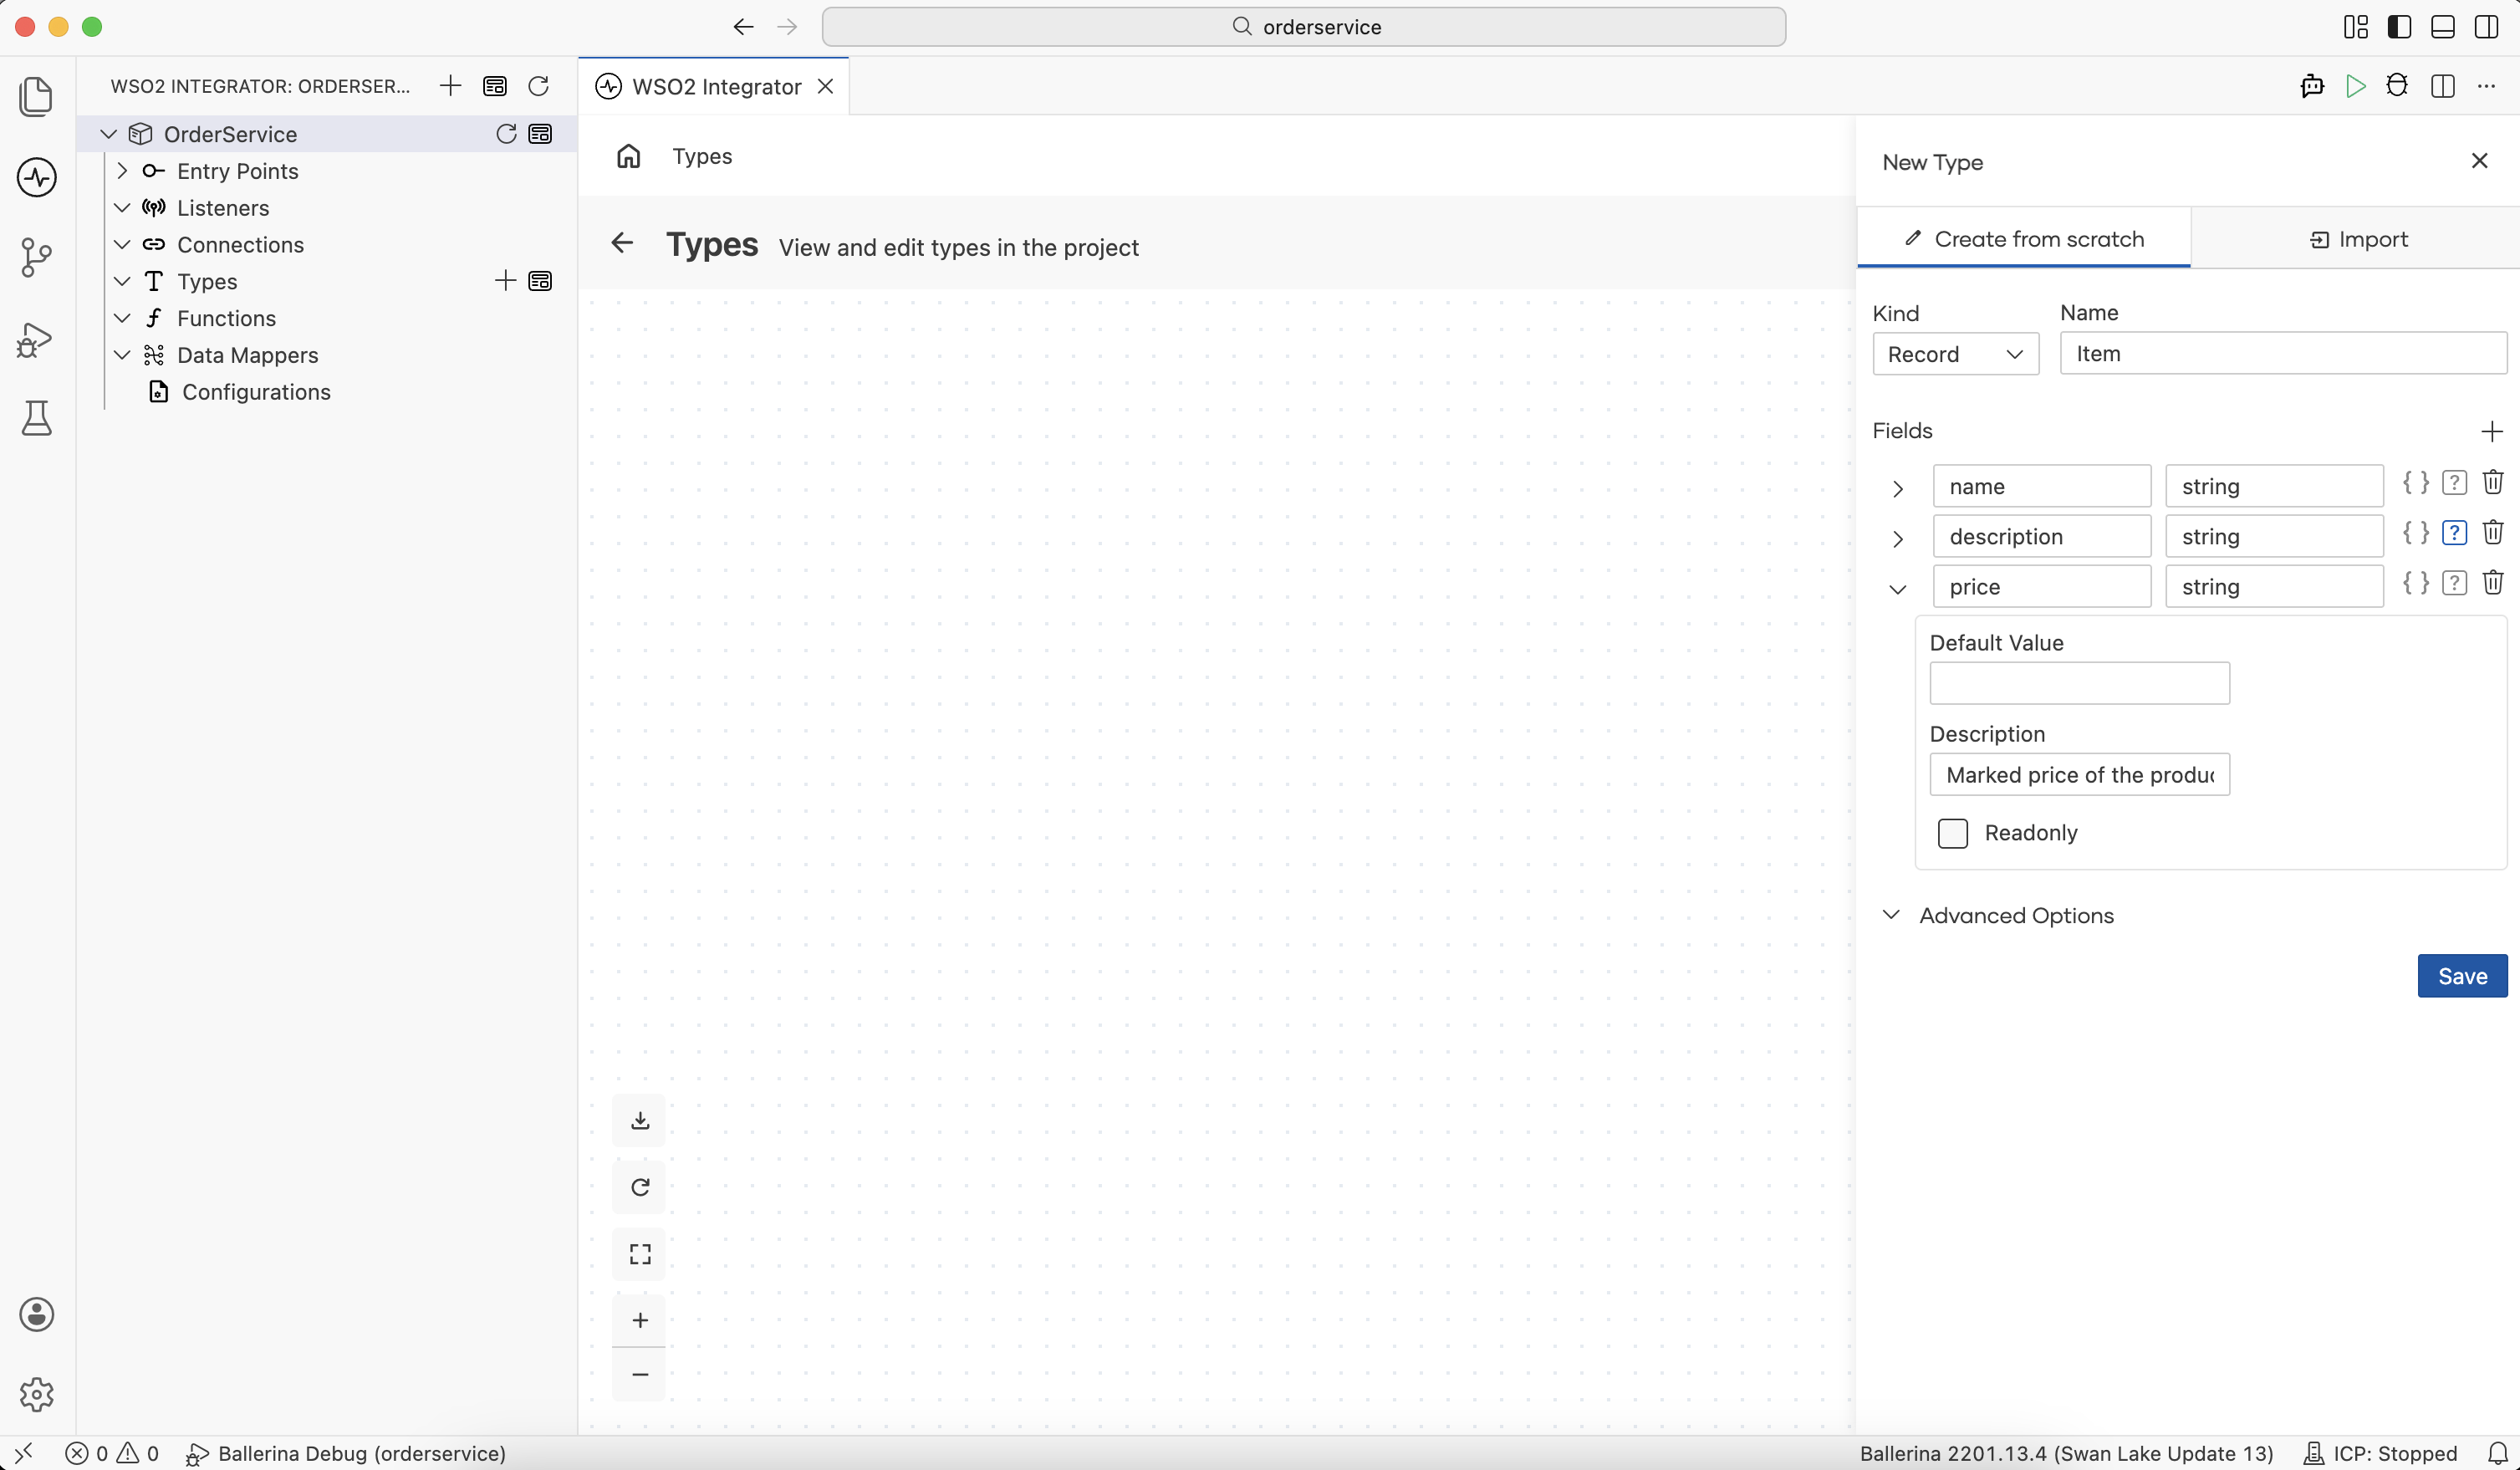Zoom out of the diagram

tap(640, 1374)
